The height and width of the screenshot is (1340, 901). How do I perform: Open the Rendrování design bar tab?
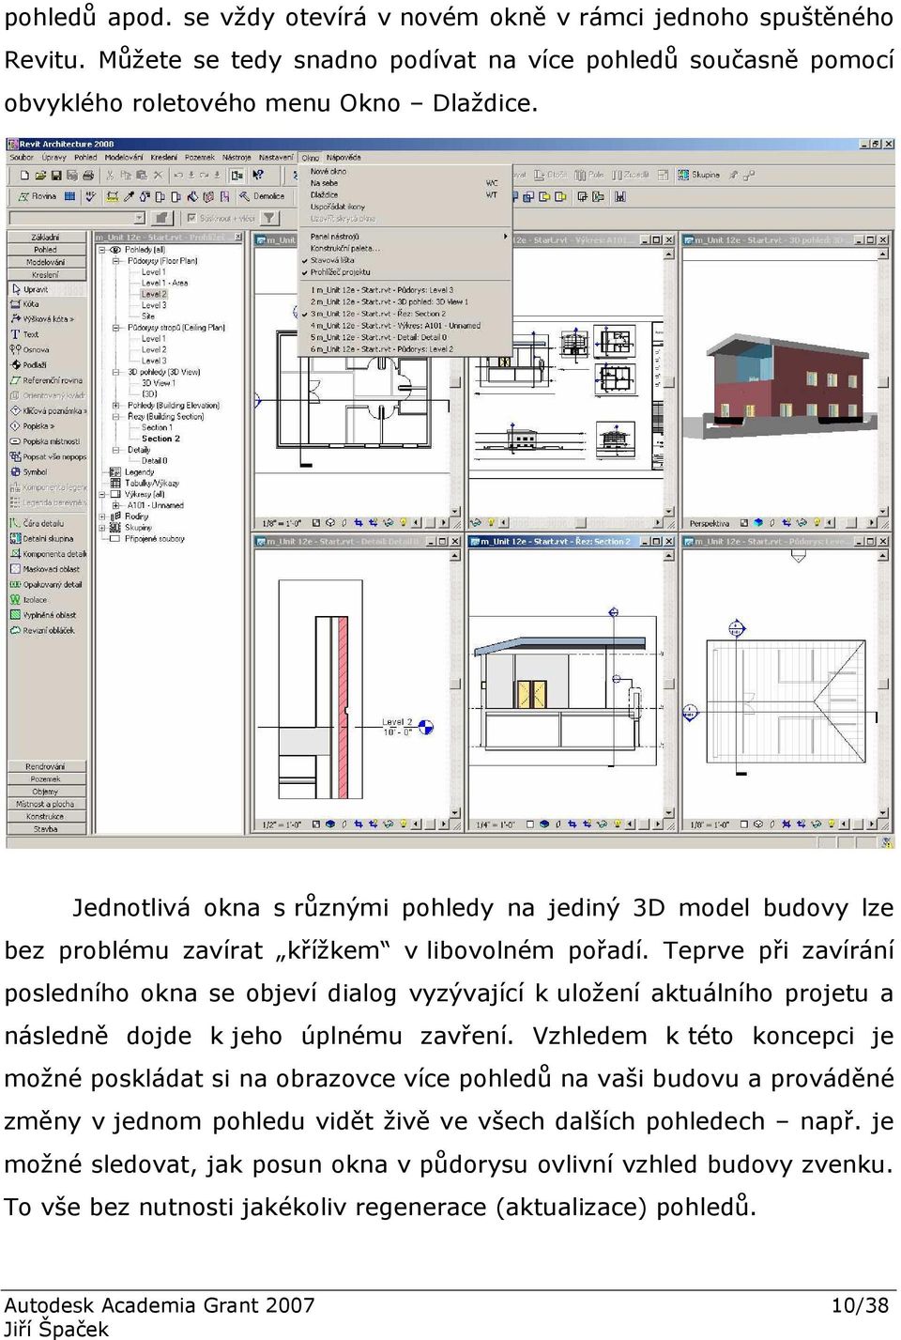[46, 767]
